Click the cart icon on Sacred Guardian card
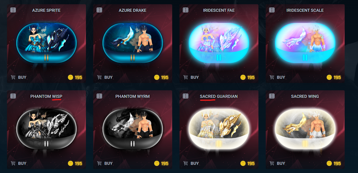The width and height of the screenshot is (358, 173). 186,163
